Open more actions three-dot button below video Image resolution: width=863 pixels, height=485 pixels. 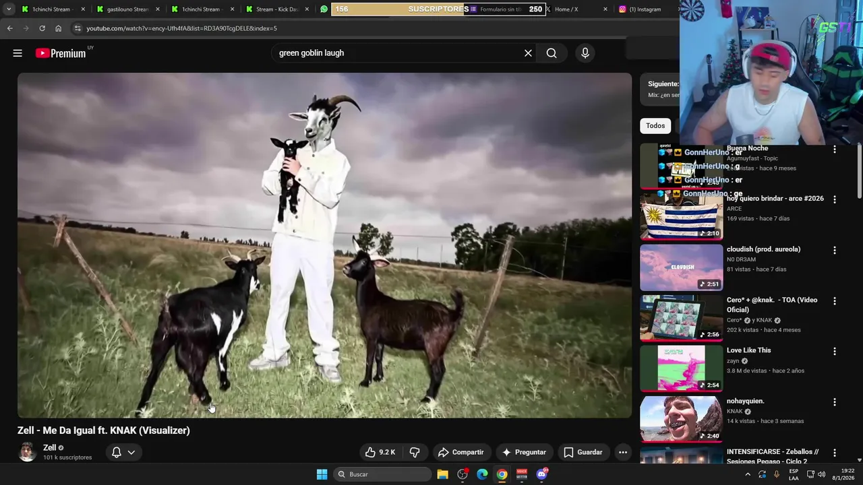pyautogui.click(x=623, y=452)
